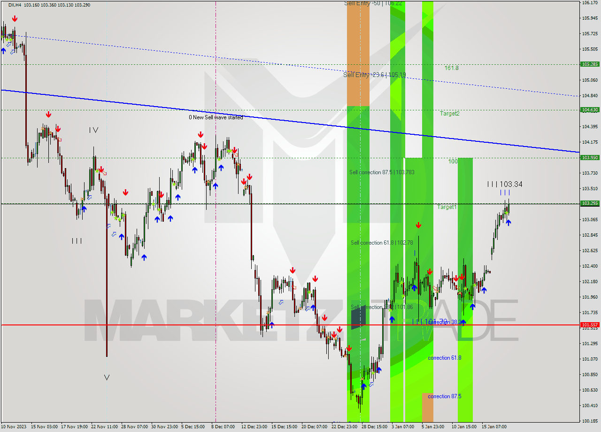Click the DX,H4 symbol title
Viewport: 601px width, 432px height.
15,5
